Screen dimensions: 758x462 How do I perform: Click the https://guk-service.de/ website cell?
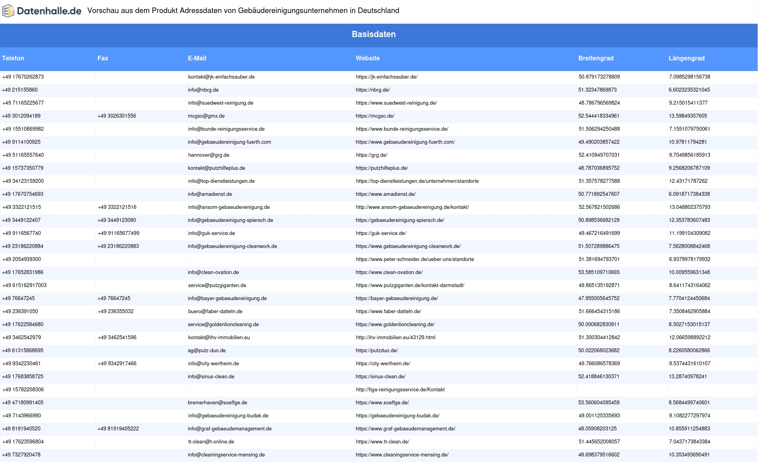pos(381,233)
